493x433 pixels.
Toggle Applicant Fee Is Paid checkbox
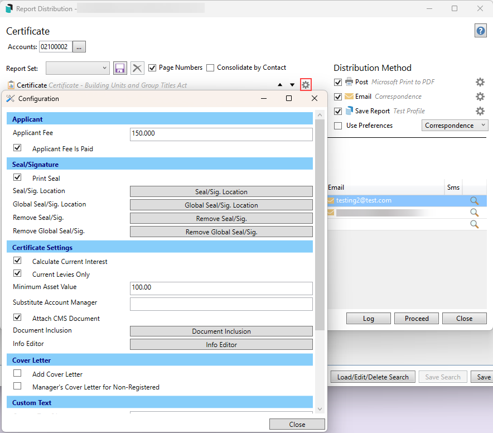click(x=17, y=147)
